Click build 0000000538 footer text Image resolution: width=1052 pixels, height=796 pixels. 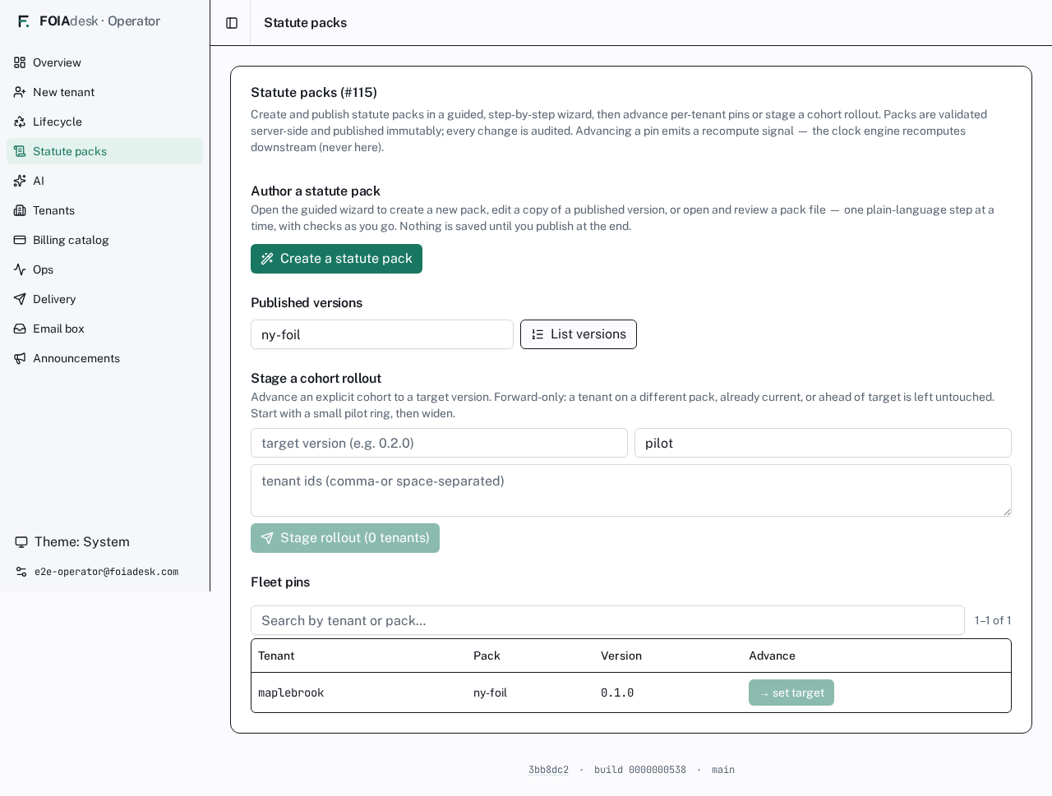coord(640,770)
